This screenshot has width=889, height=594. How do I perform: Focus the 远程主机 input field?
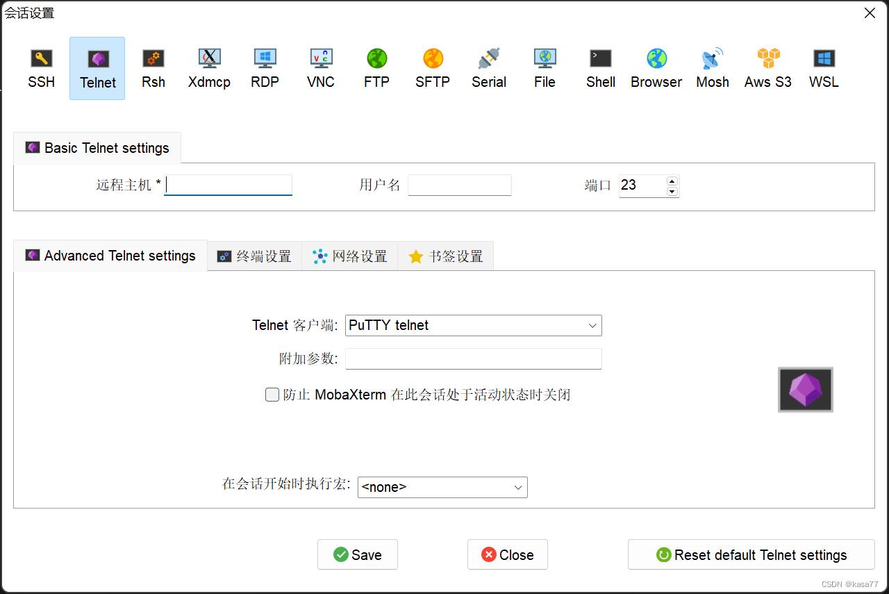(228, 185)
